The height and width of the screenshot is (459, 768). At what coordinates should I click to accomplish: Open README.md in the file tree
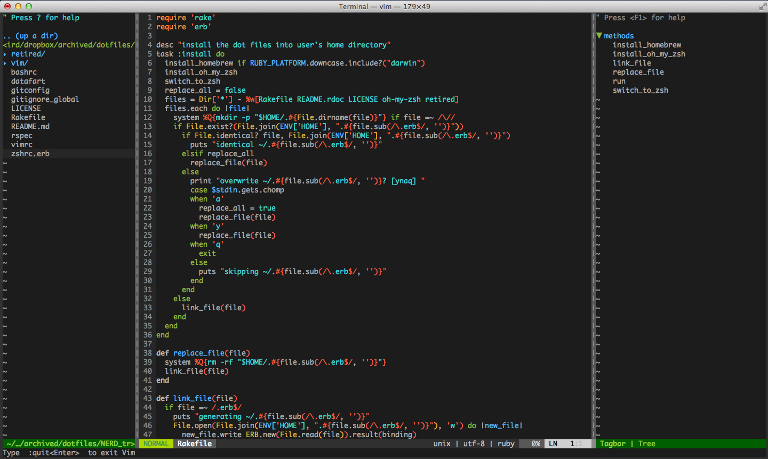(30, 126)
